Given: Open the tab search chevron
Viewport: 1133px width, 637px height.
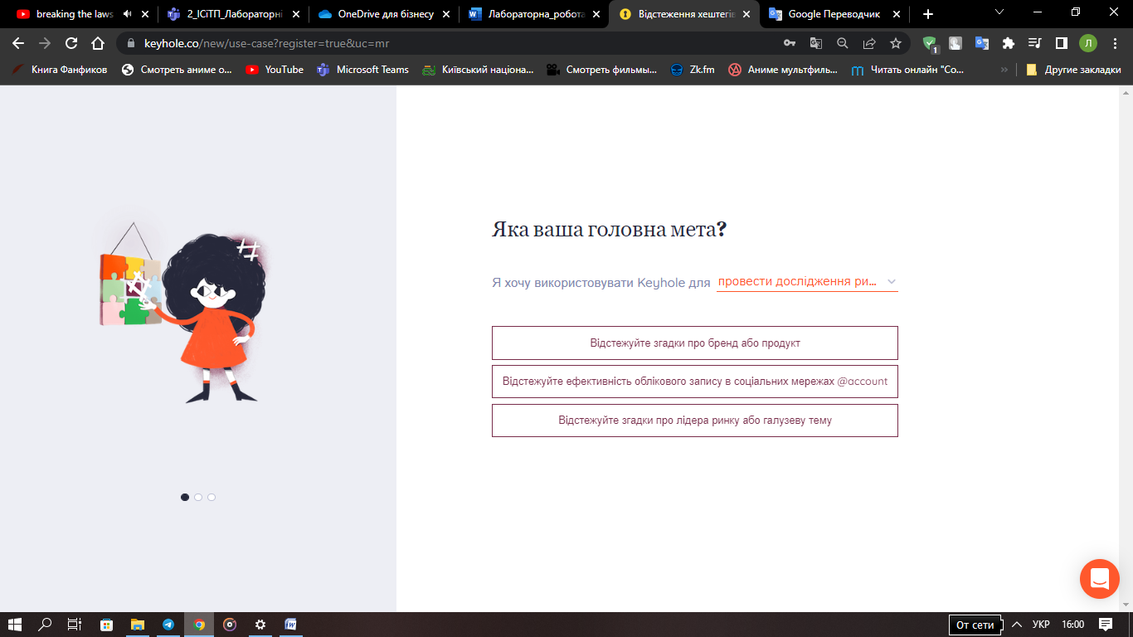Looking at the screenshot, I should (999, 12).
